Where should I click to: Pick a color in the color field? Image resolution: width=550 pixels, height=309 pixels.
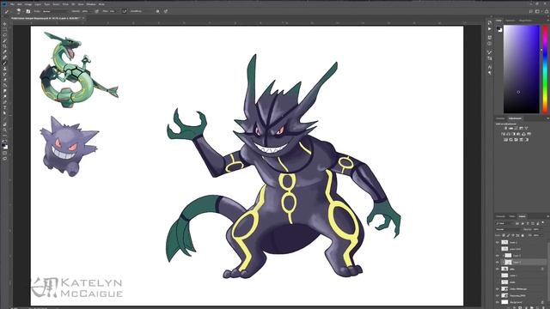coord(522,69)
